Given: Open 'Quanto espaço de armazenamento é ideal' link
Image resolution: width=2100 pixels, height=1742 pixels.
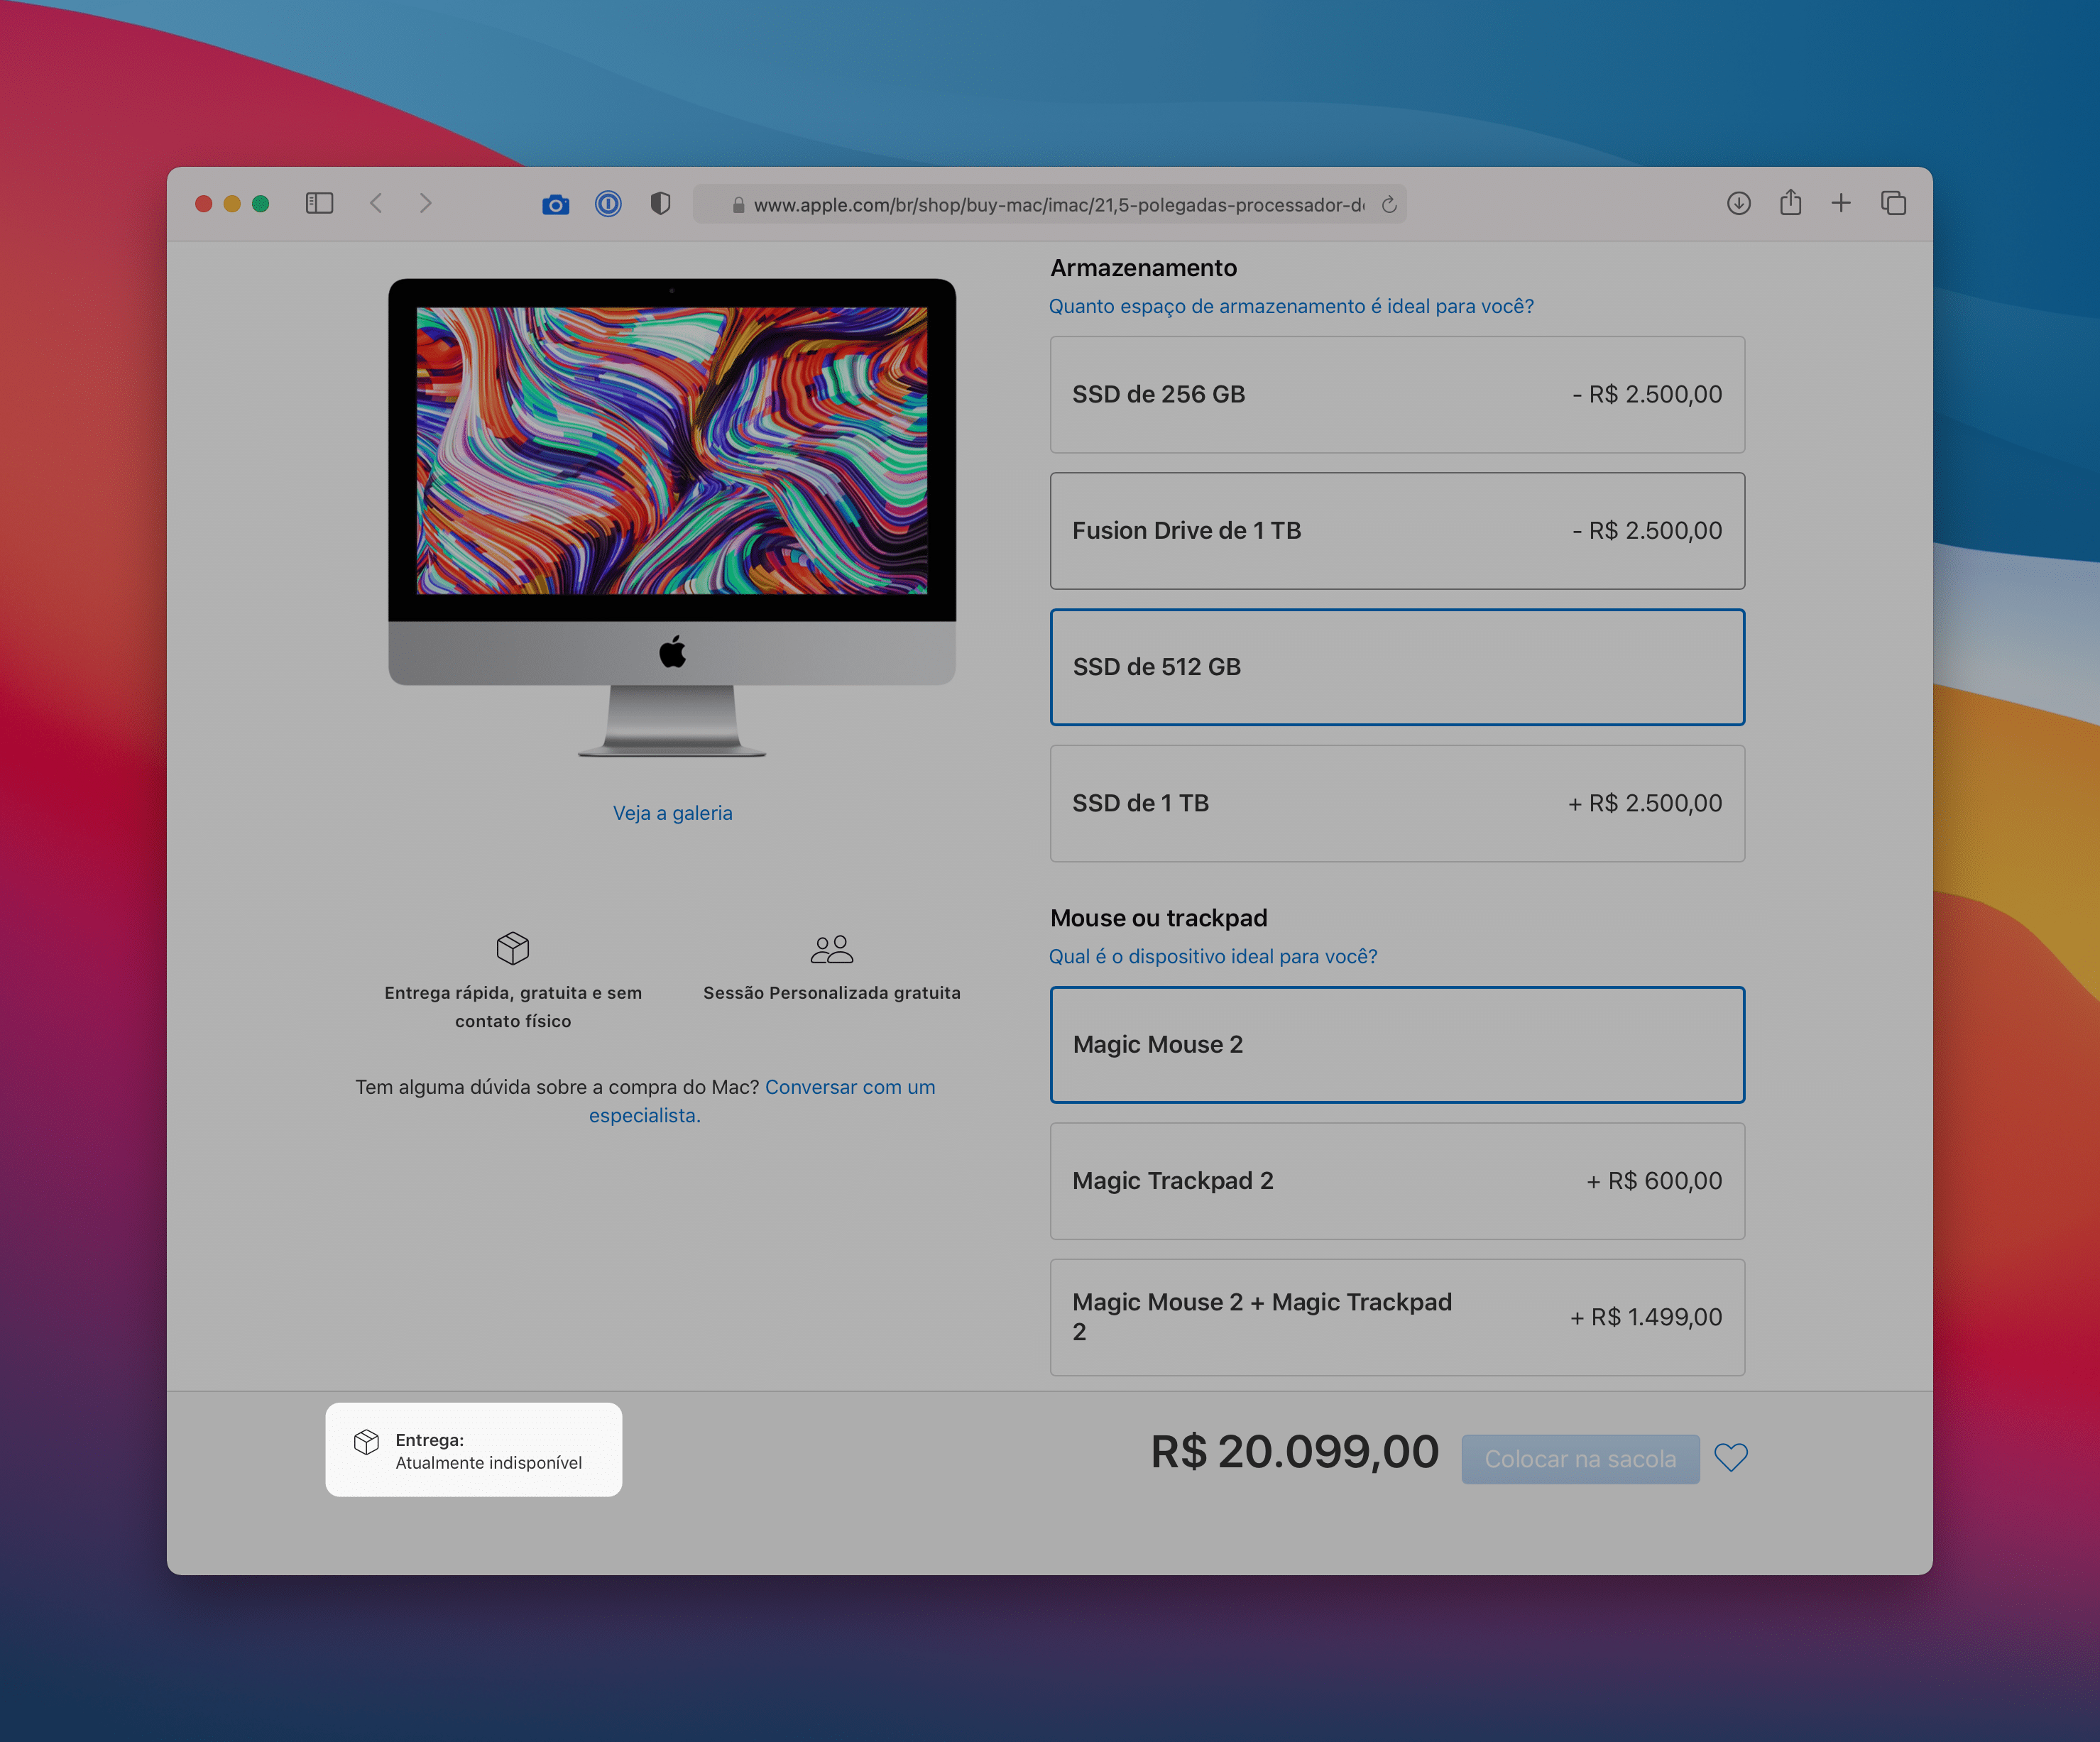Looking at the screenshot, I should (x=1291, y=306).
